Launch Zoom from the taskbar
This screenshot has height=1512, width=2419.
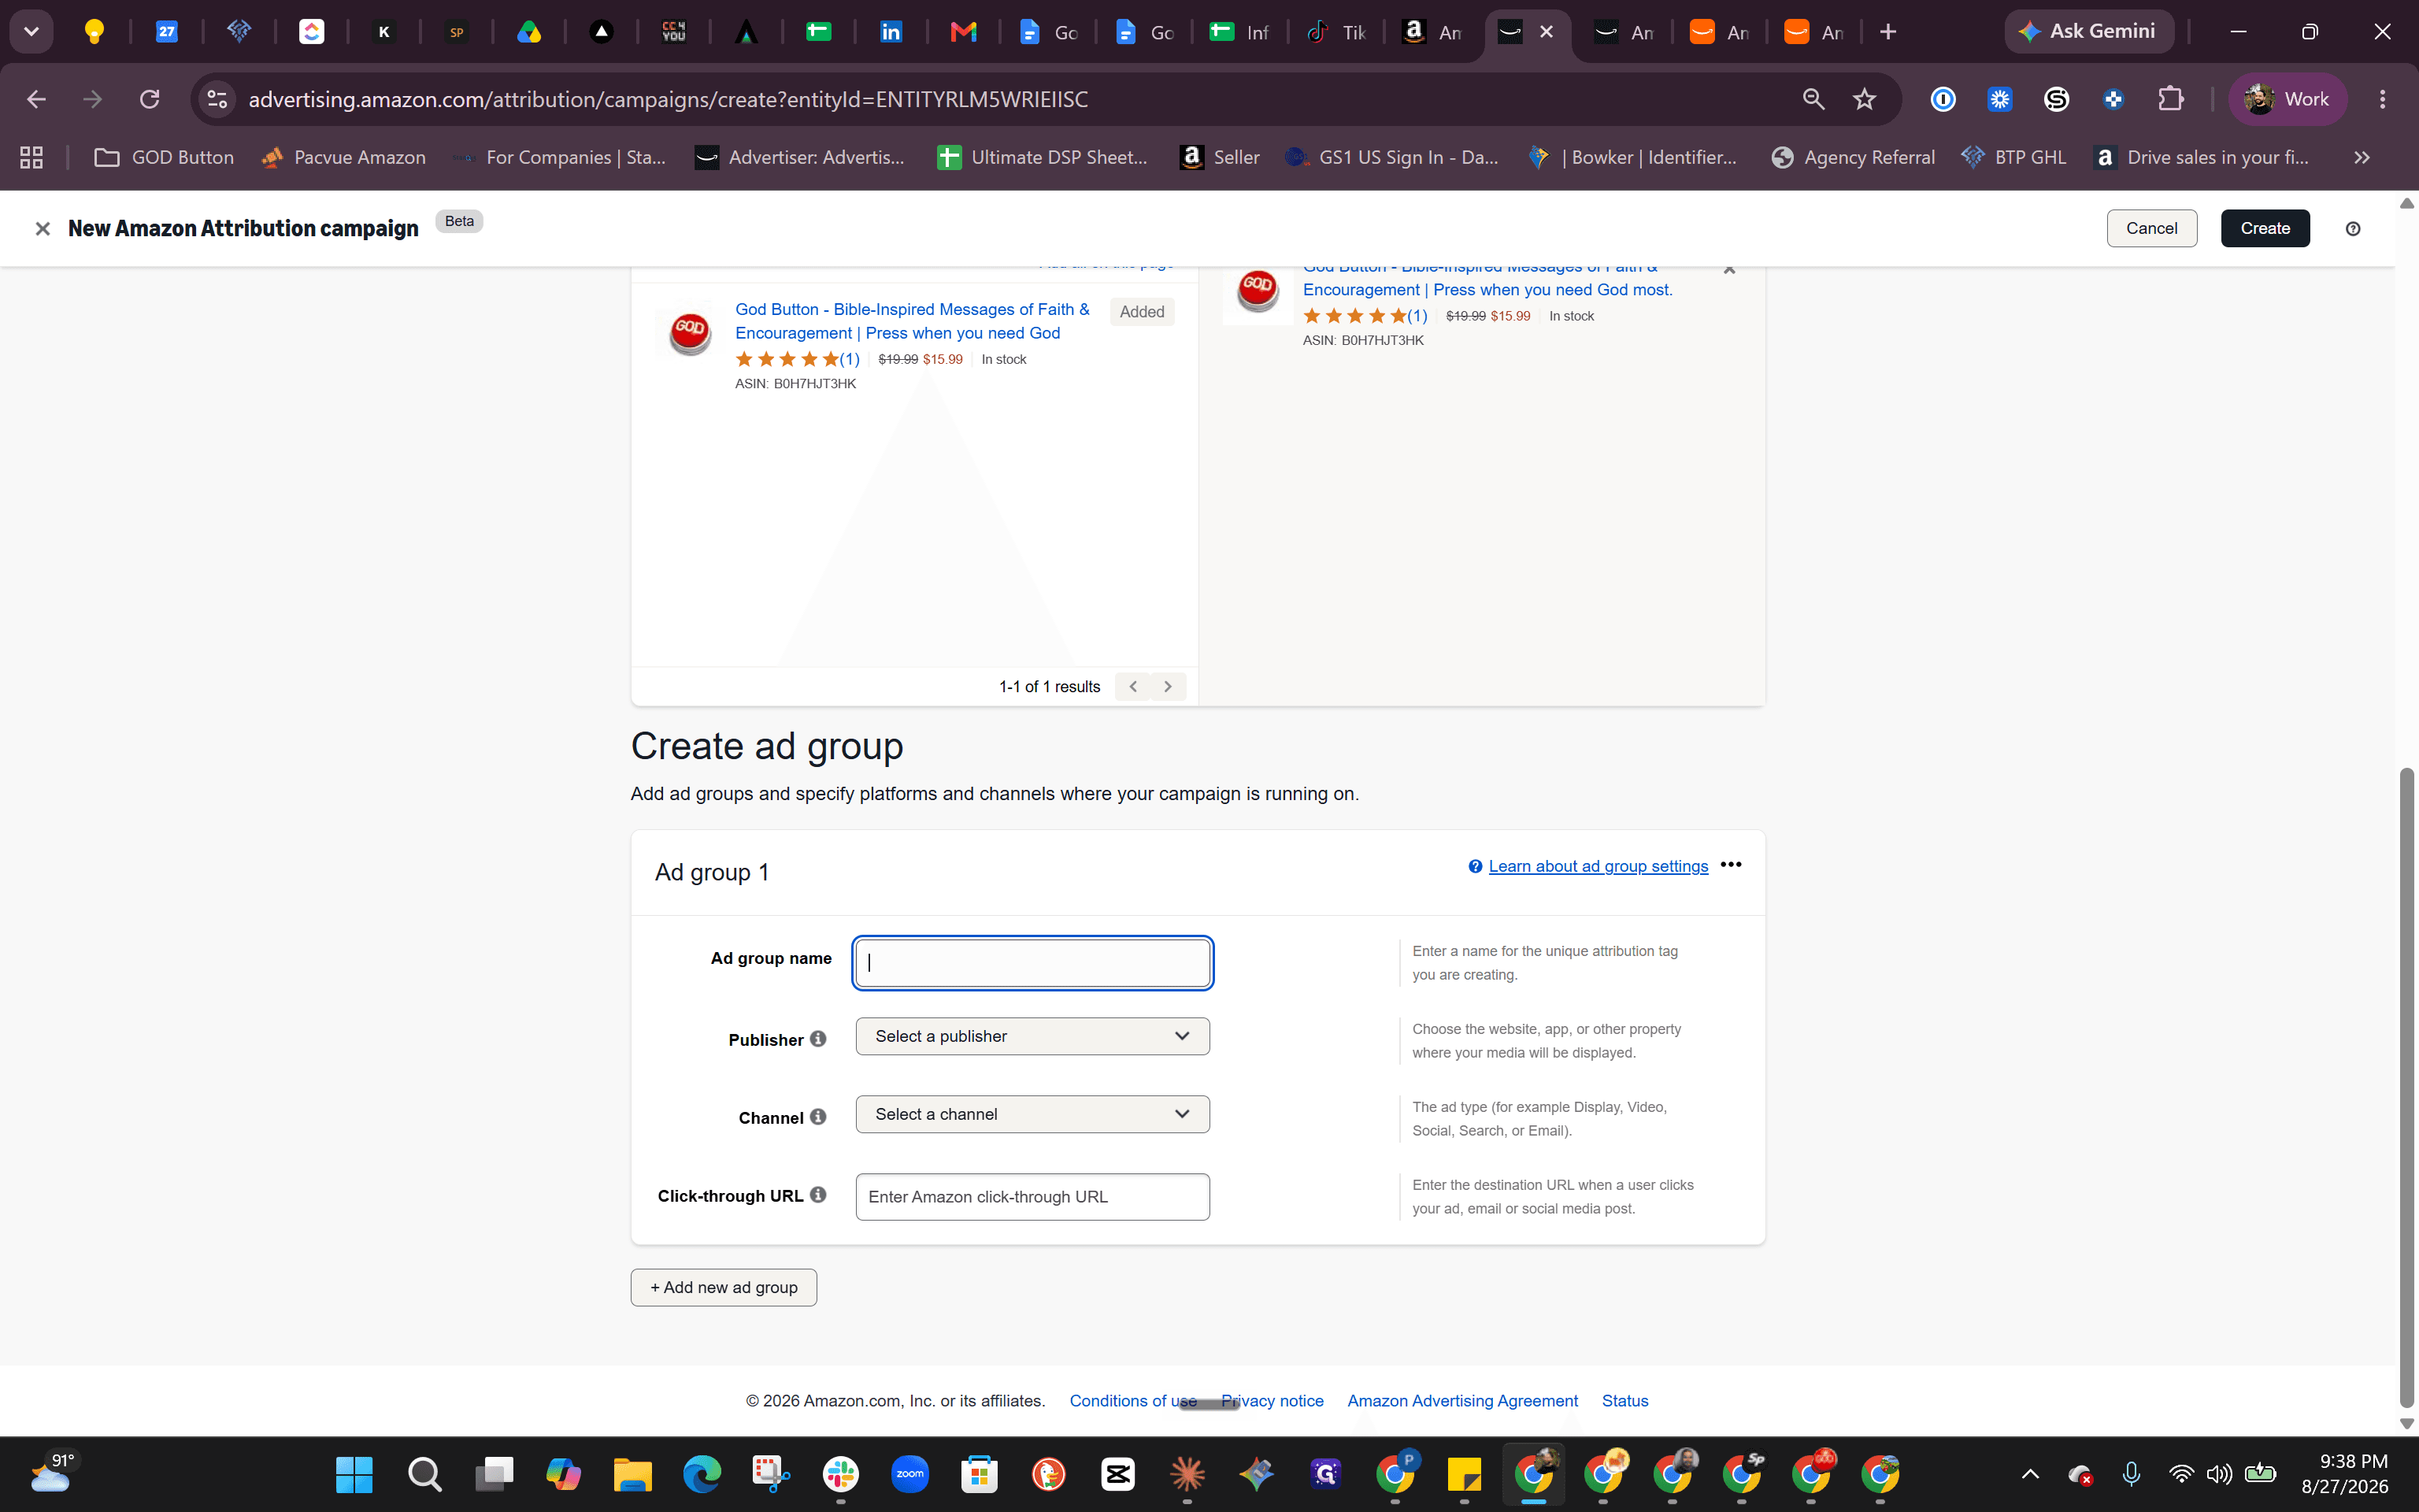pos(909,1474)
